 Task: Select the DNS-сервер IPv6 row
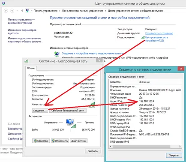tap(145, 142)
